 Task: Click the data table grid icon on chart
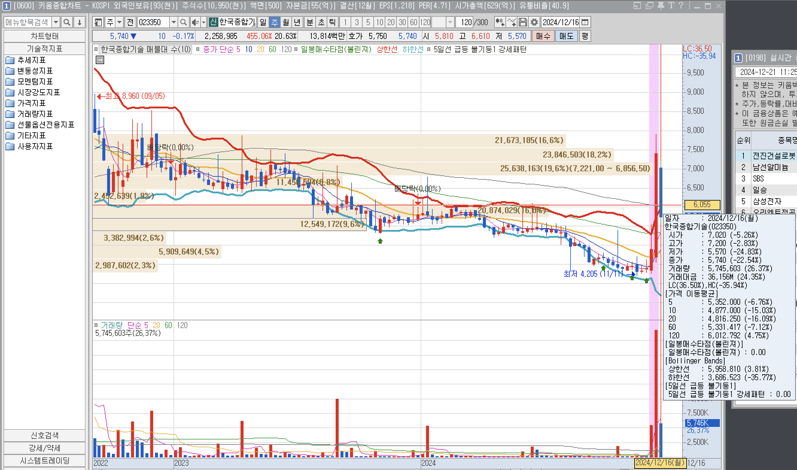click(x=100, y=60)
